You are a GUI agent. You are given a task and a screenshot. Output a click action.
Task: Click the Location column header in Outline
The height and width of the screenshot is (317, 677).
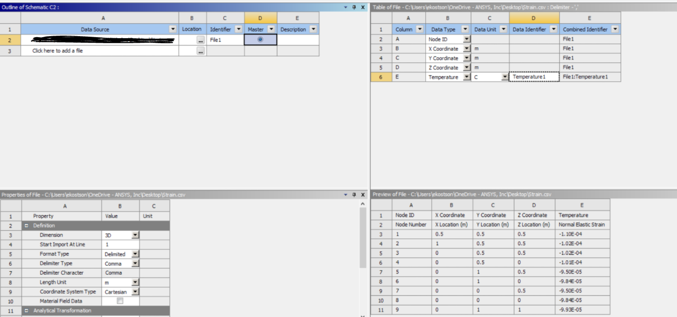tap(192, 29)
